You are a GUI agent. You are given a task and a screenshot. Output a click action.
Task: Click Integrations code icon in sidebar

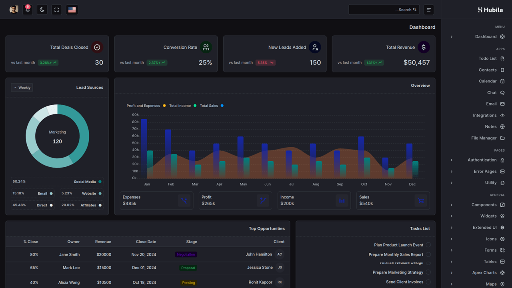pyautogui.click(x=502, y=115)
